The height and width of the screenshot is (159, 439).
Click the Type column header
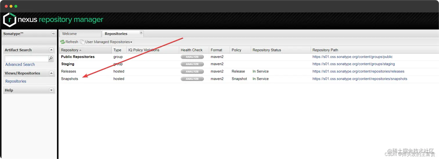119,50
